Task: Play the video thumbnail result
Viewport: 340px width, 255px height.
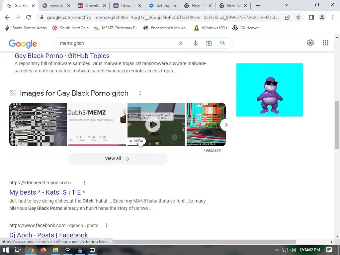Action: [x=156, y=125]
